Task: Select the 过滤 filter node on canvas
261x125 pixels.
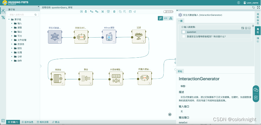Action: coord(139,37)
